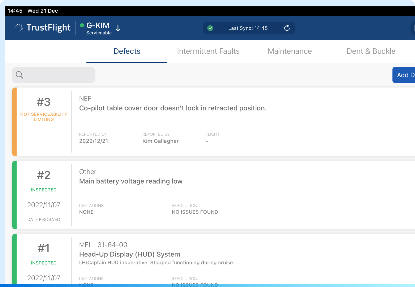The image size is (415, 287).
Task: Select the defect #2 number heading
Action: tap(44, 175)
